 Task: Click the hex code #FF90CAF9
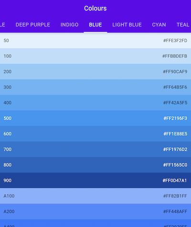click(x=175, y=72)
